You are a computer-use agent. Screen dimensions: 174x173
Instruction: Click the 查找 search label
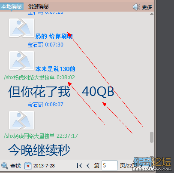[x=15, y=166]
